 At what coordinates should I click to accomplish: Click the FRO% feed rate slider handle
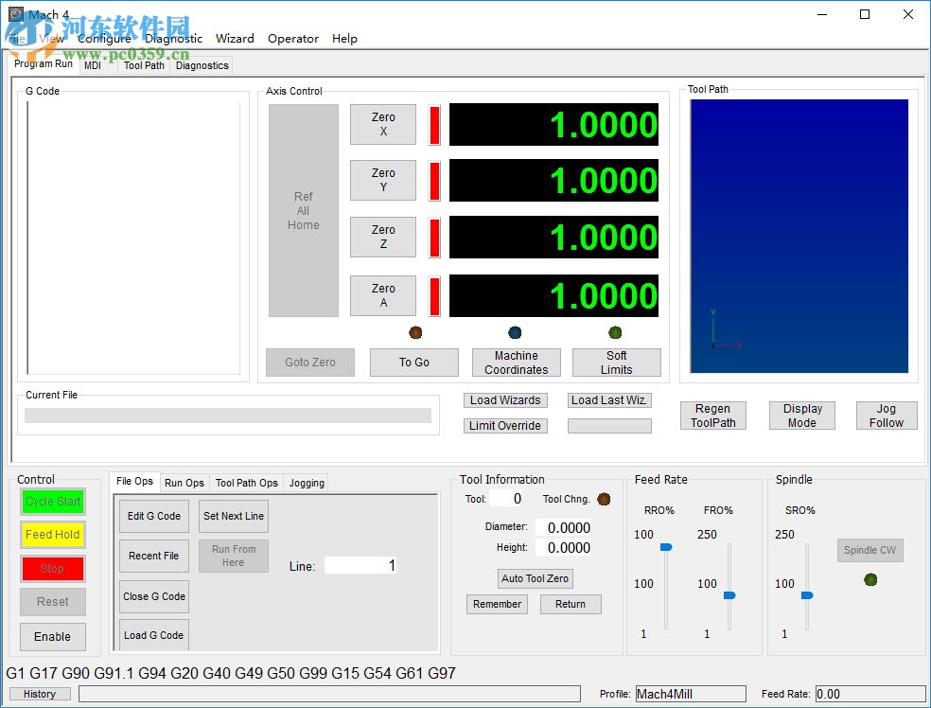pyautogui.click(x=729, y=595)
